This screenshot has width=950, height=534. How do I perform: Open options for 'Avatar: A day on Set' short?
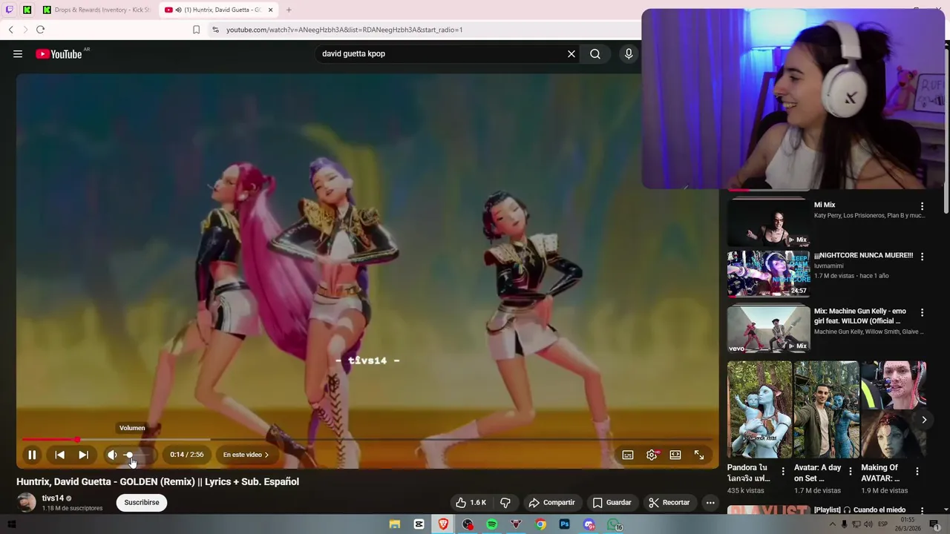851,471
